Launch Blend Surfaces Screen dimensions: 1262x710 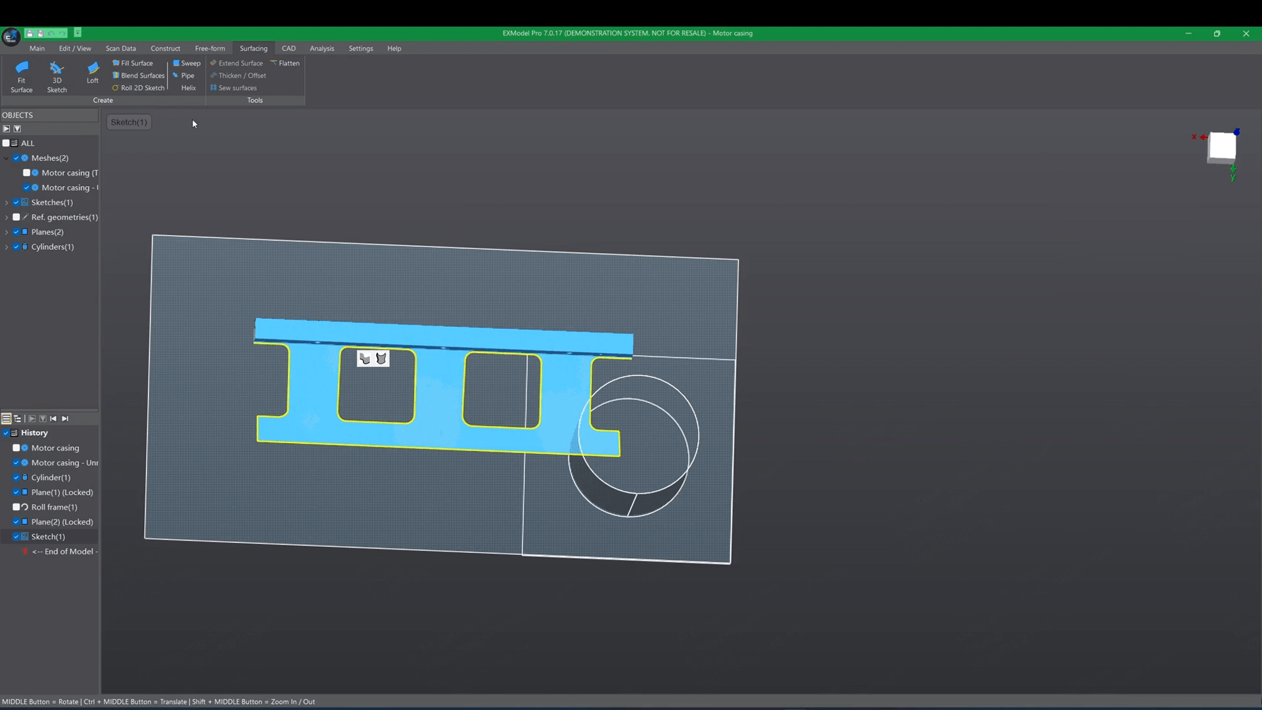coord(142,75)
